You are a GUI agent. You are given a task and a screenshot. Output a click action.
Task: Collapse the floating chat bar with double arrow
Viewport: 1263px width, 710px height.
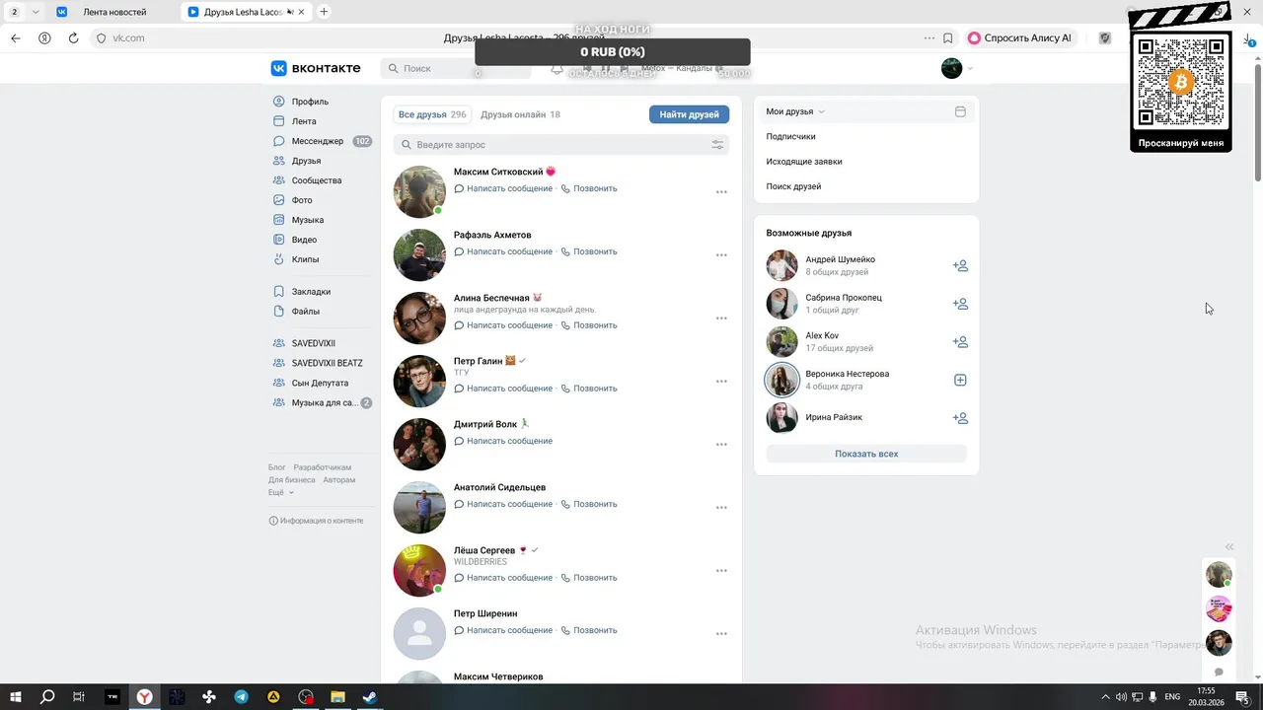tap(1229, 546)
